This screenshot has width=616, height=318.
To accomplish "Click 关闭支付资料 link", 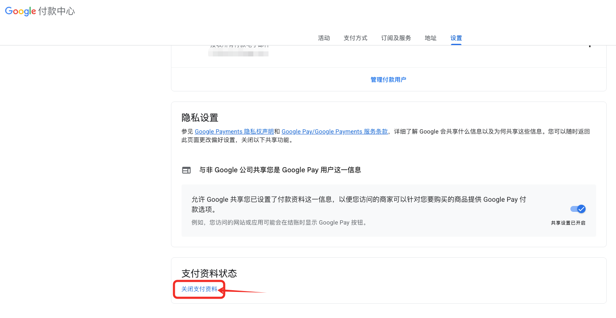I will 199,289.
